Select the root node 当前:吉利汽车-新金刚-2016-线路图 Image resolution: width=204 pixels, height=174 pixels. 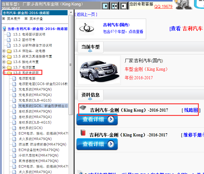point(37,29)
